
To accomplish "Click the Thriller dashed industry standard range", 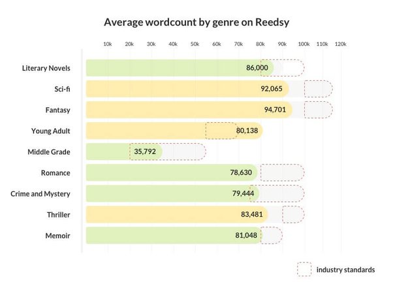I will pyautogui.click(x=293, y=214).
